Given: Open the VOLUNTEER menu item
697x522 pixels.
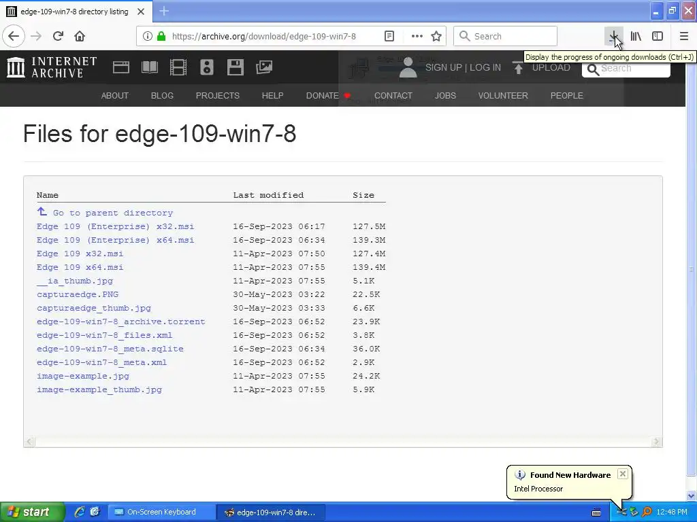Looking at the screenshot, I should (x=503, y=95).
